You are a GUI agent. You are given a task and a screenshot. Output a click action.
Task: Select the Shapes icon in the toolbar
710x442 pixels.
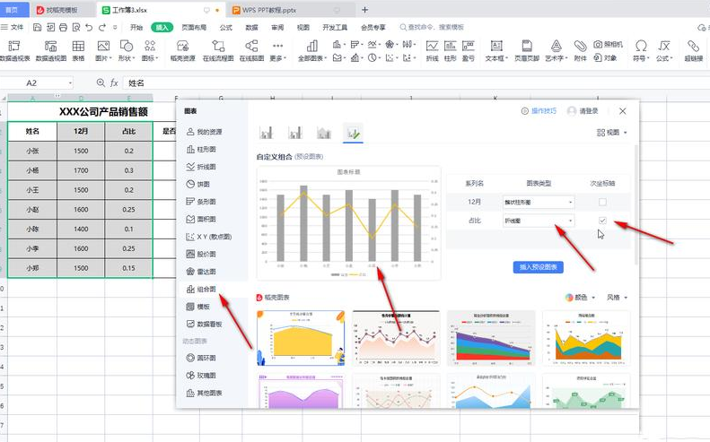tap(127, 46)
